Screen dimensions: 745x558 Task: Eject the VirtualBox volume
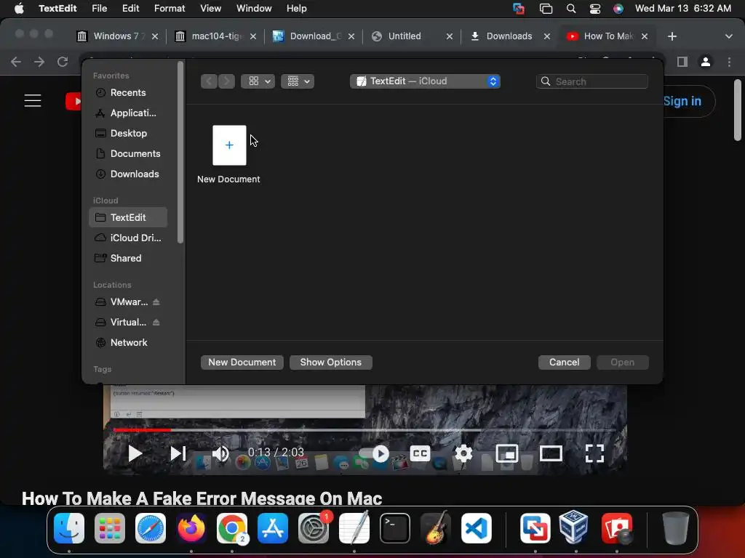click(156, 322)
